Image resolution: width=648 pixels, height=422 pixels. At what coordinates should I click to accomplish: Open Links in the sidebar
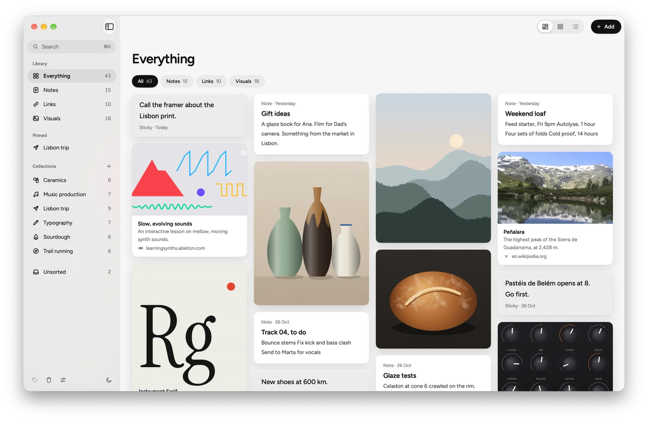[x=72, y=104]
